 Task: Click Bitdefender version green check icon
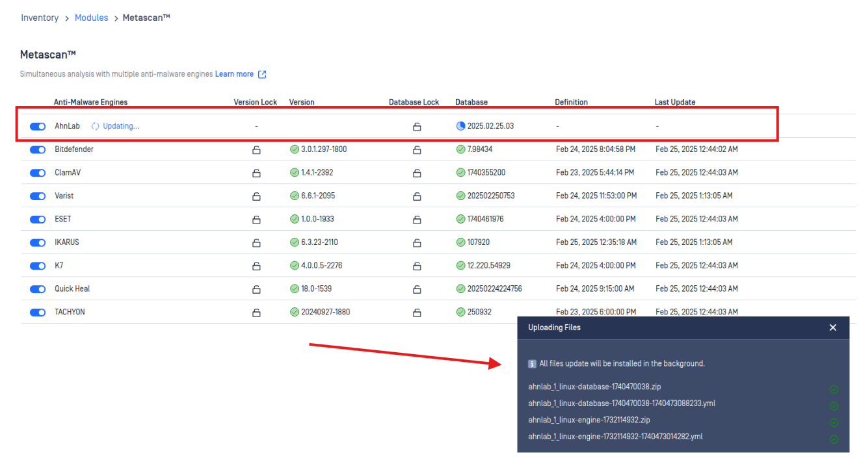pyautogui.click(x=295, y=149)
